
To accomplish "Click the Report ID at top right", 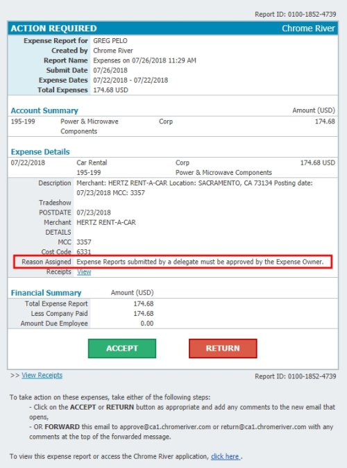I will click(x=296, y=15).
